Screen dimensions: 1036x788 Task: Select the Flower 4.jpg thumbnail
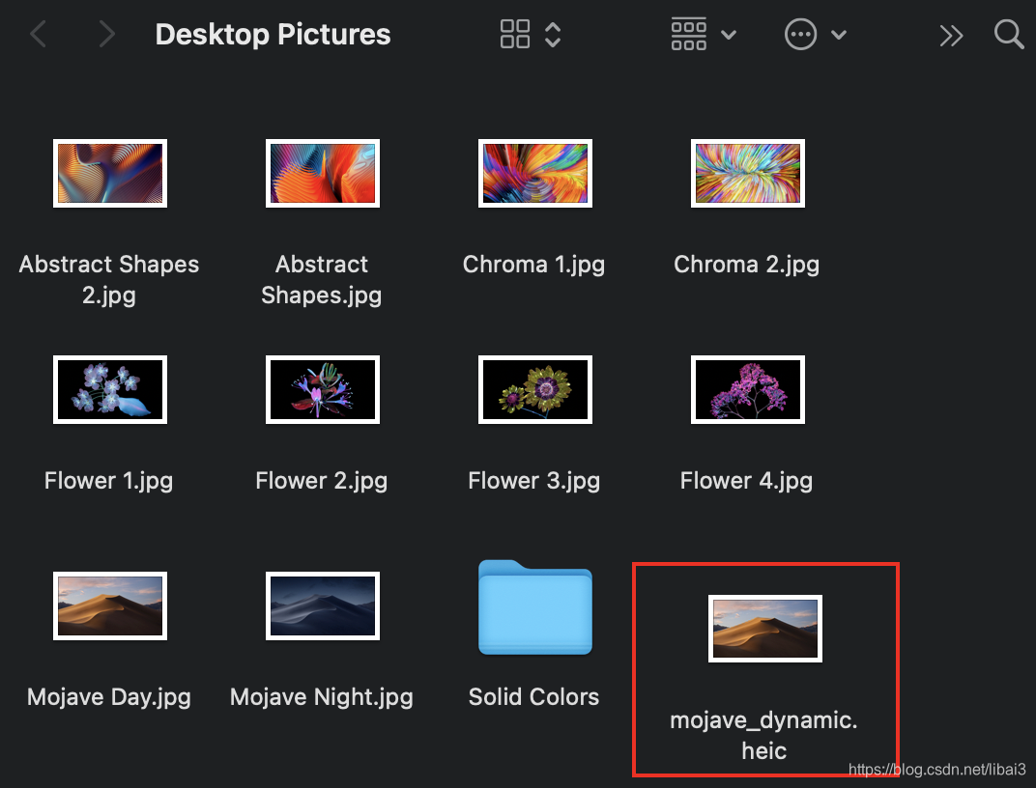click(748, 390)
